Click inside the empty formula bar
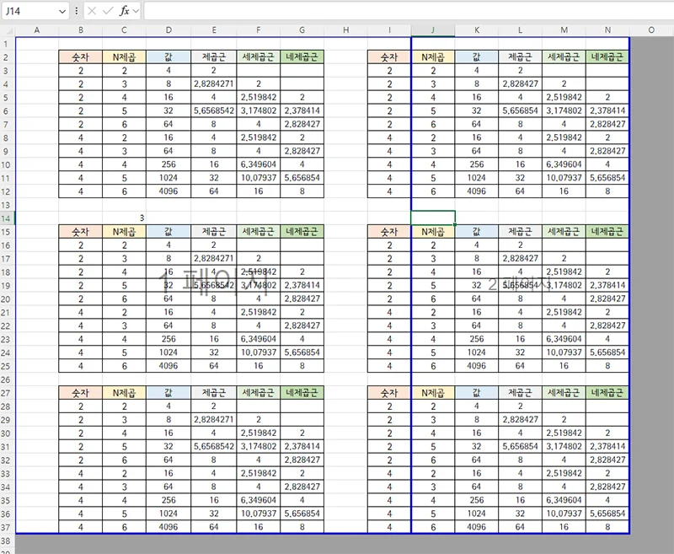Viewport: 674px width, 554px height. (x=409, y=11)
